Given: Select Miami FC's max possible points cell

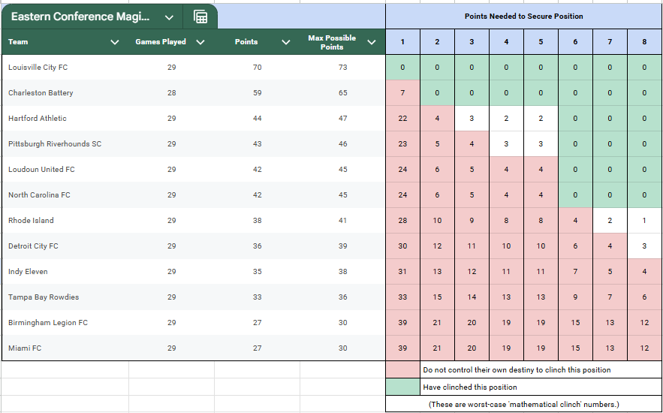Looking at the screenshot, I should (x=342, y=348).
